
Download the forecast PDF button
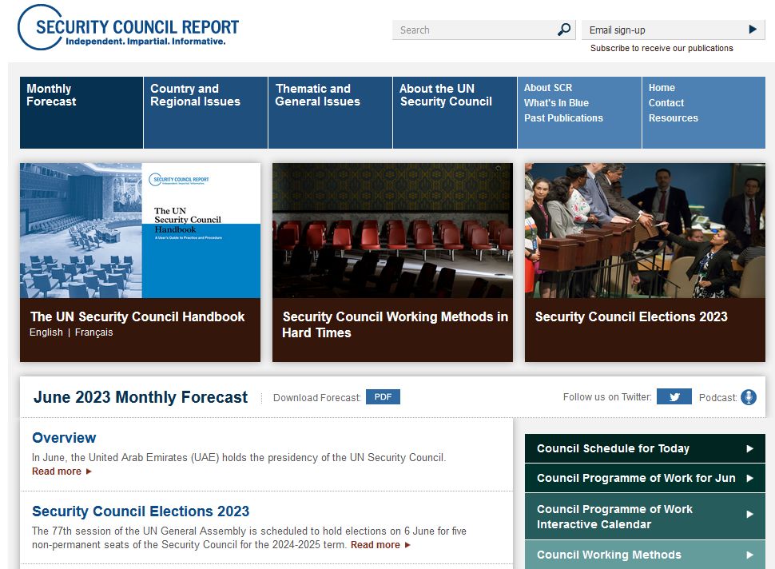click(383, 397)
